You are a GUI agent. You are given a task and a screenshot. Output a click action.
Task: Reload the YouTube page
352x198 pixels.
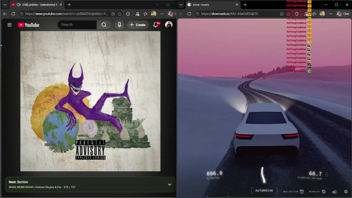(x=13, y=14)
